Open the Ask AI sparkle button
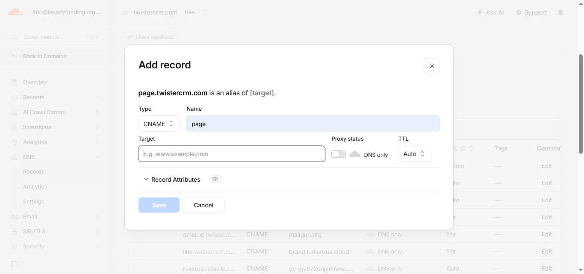 pyautogui.click(x=490, y=12)
